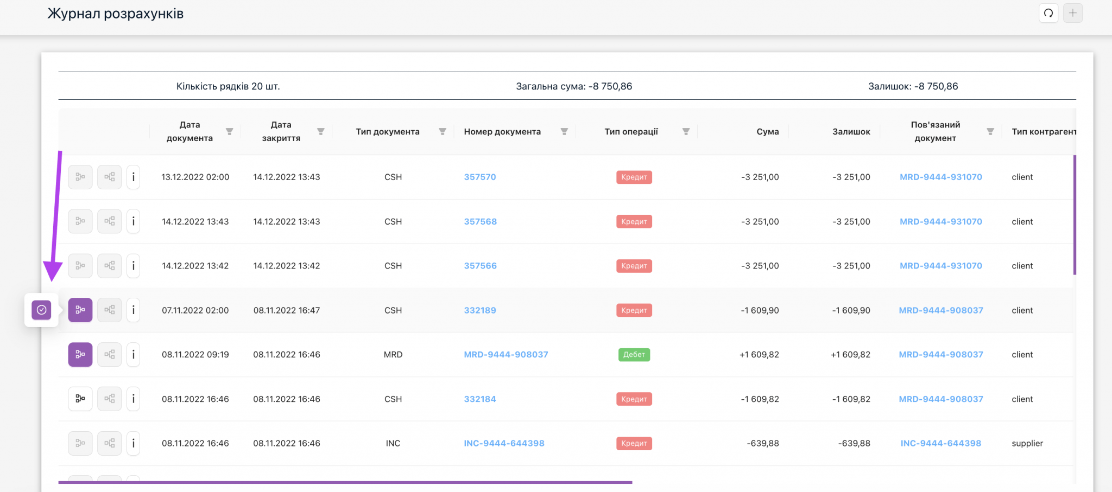
Task: Click the Сума column header
Action: [x=768, y=132]
